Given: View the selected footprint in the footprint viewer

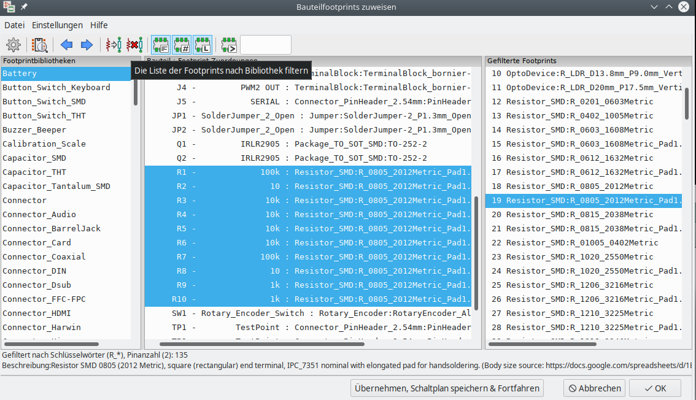Looking at the screenshot, I should click(x=39, y=45).
